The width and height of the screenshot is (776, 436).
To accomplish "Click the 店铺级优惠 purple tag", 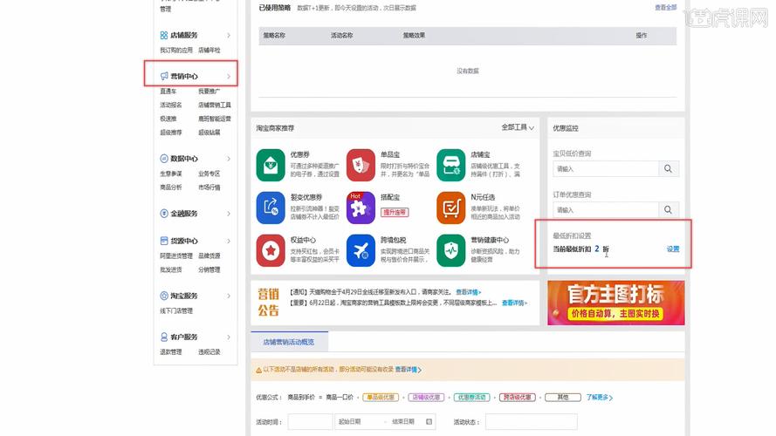I will (x=426, y=398).
